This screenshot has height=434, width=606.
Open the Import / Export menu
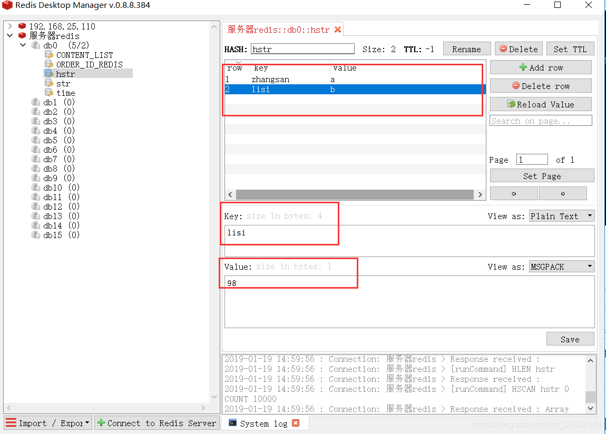click(x=48, y=423)
